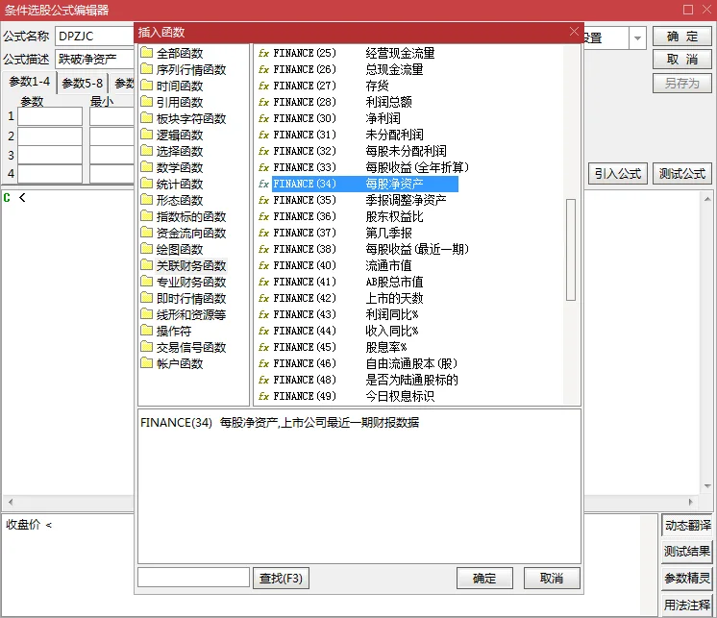This screenshot has height=618, width=717.
Task: Switch to the 参数5-8 tab
Action: [x=83, y=84]
